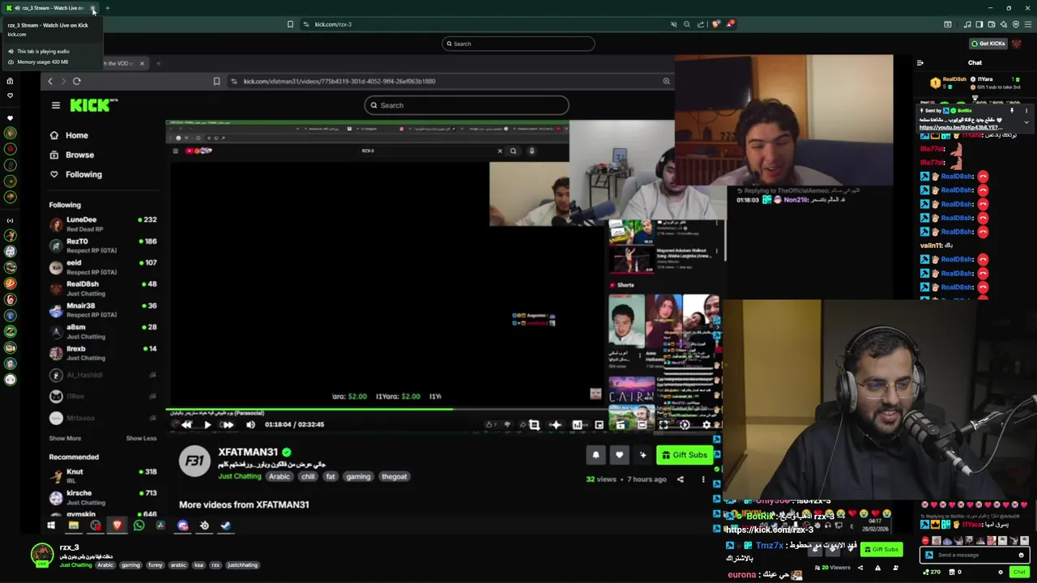This screenshot has width=1037, height=583.
Task: Click the reload button in the streamed browser
Action: click(77, 81)
